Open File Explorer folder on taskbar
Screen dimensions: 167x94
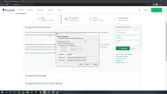pyautogui.click(x=27, y=92)
